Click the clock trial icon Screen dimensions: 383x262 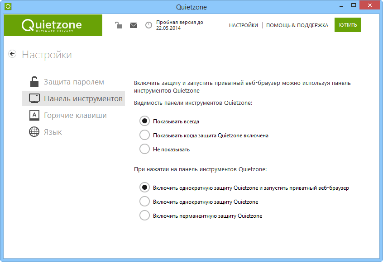[x=148, y=25]
